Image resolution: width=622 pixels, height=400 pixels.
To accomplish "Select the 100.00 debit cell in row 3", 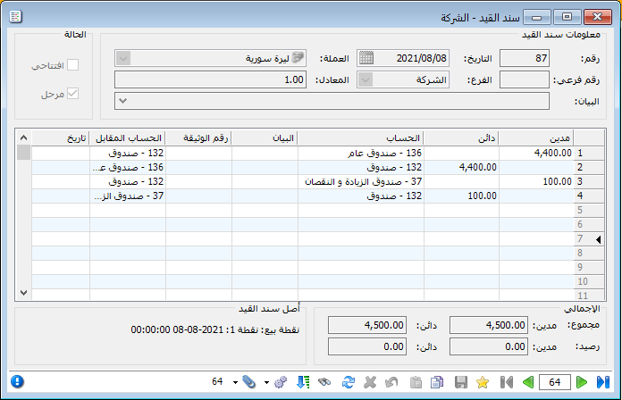I will (536, 181).
